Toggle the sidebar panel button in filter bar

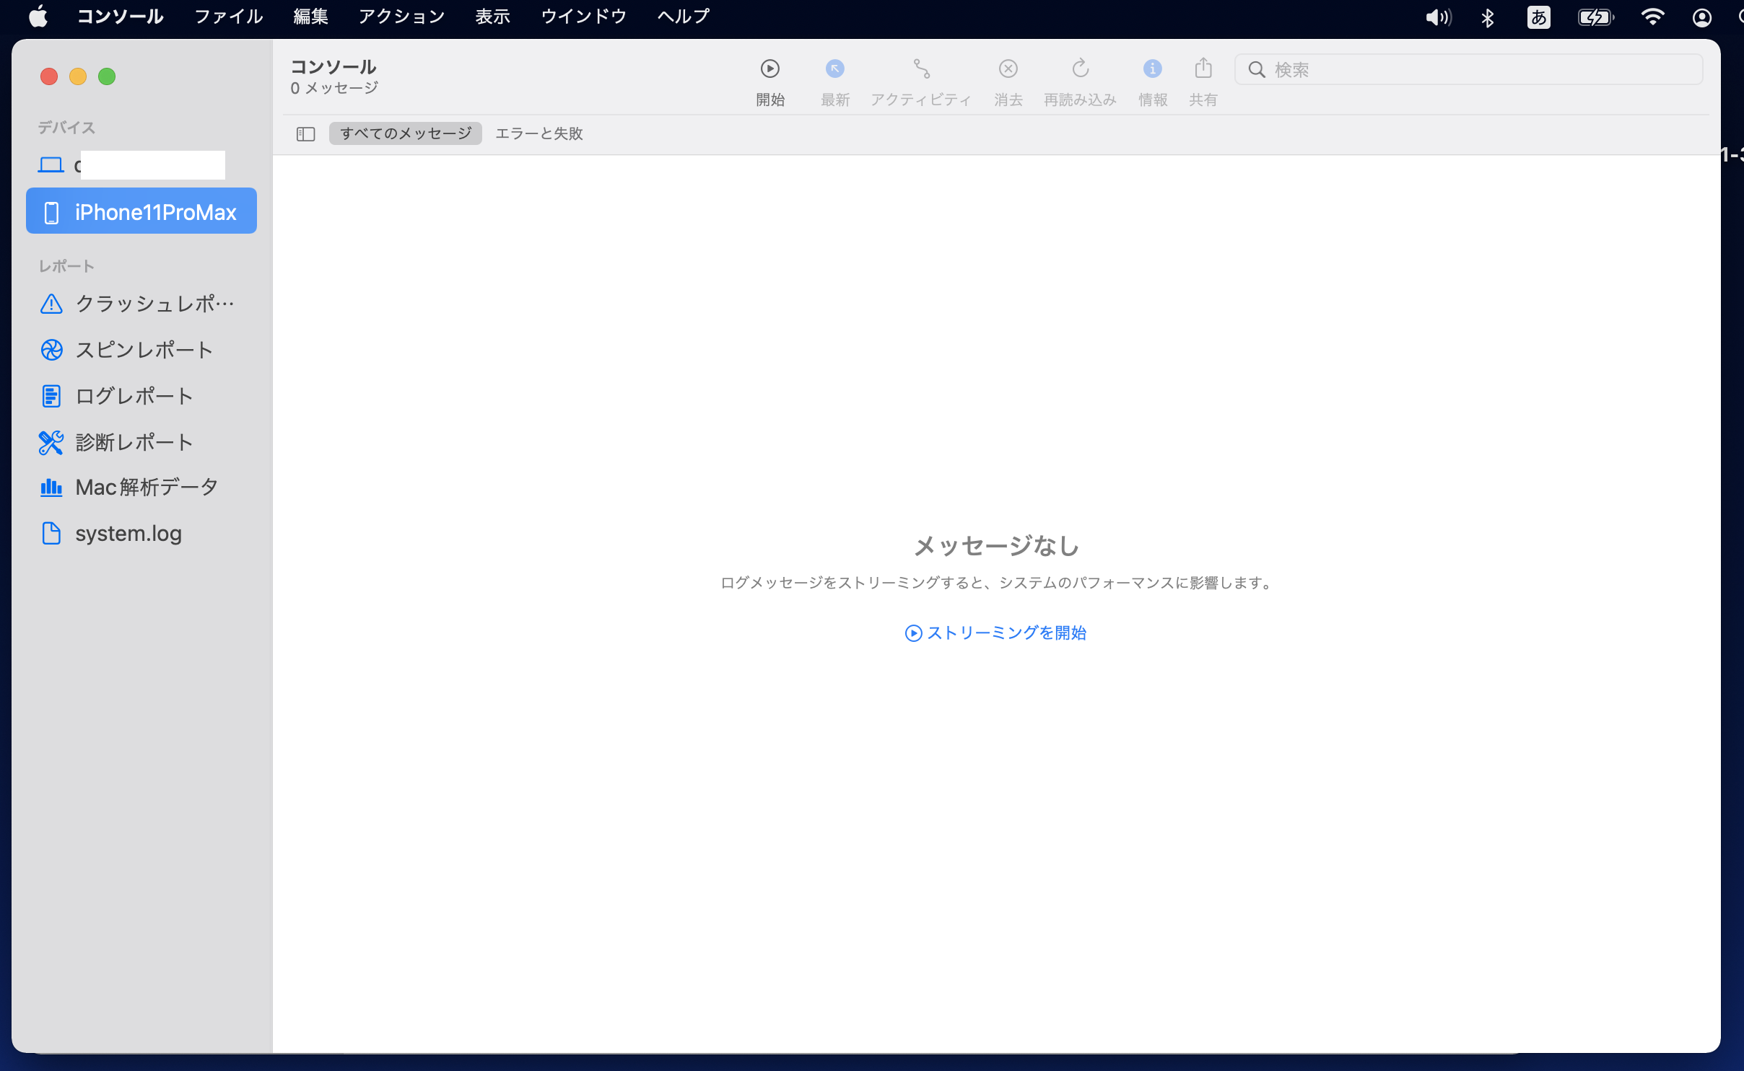click(x=305, y=134)
